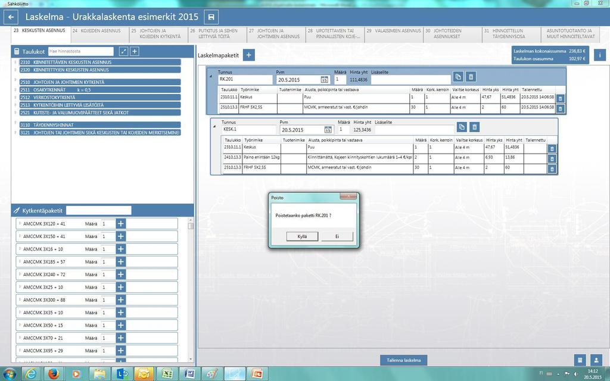Click the Kytkentäpaketit search field

point(99,210)
